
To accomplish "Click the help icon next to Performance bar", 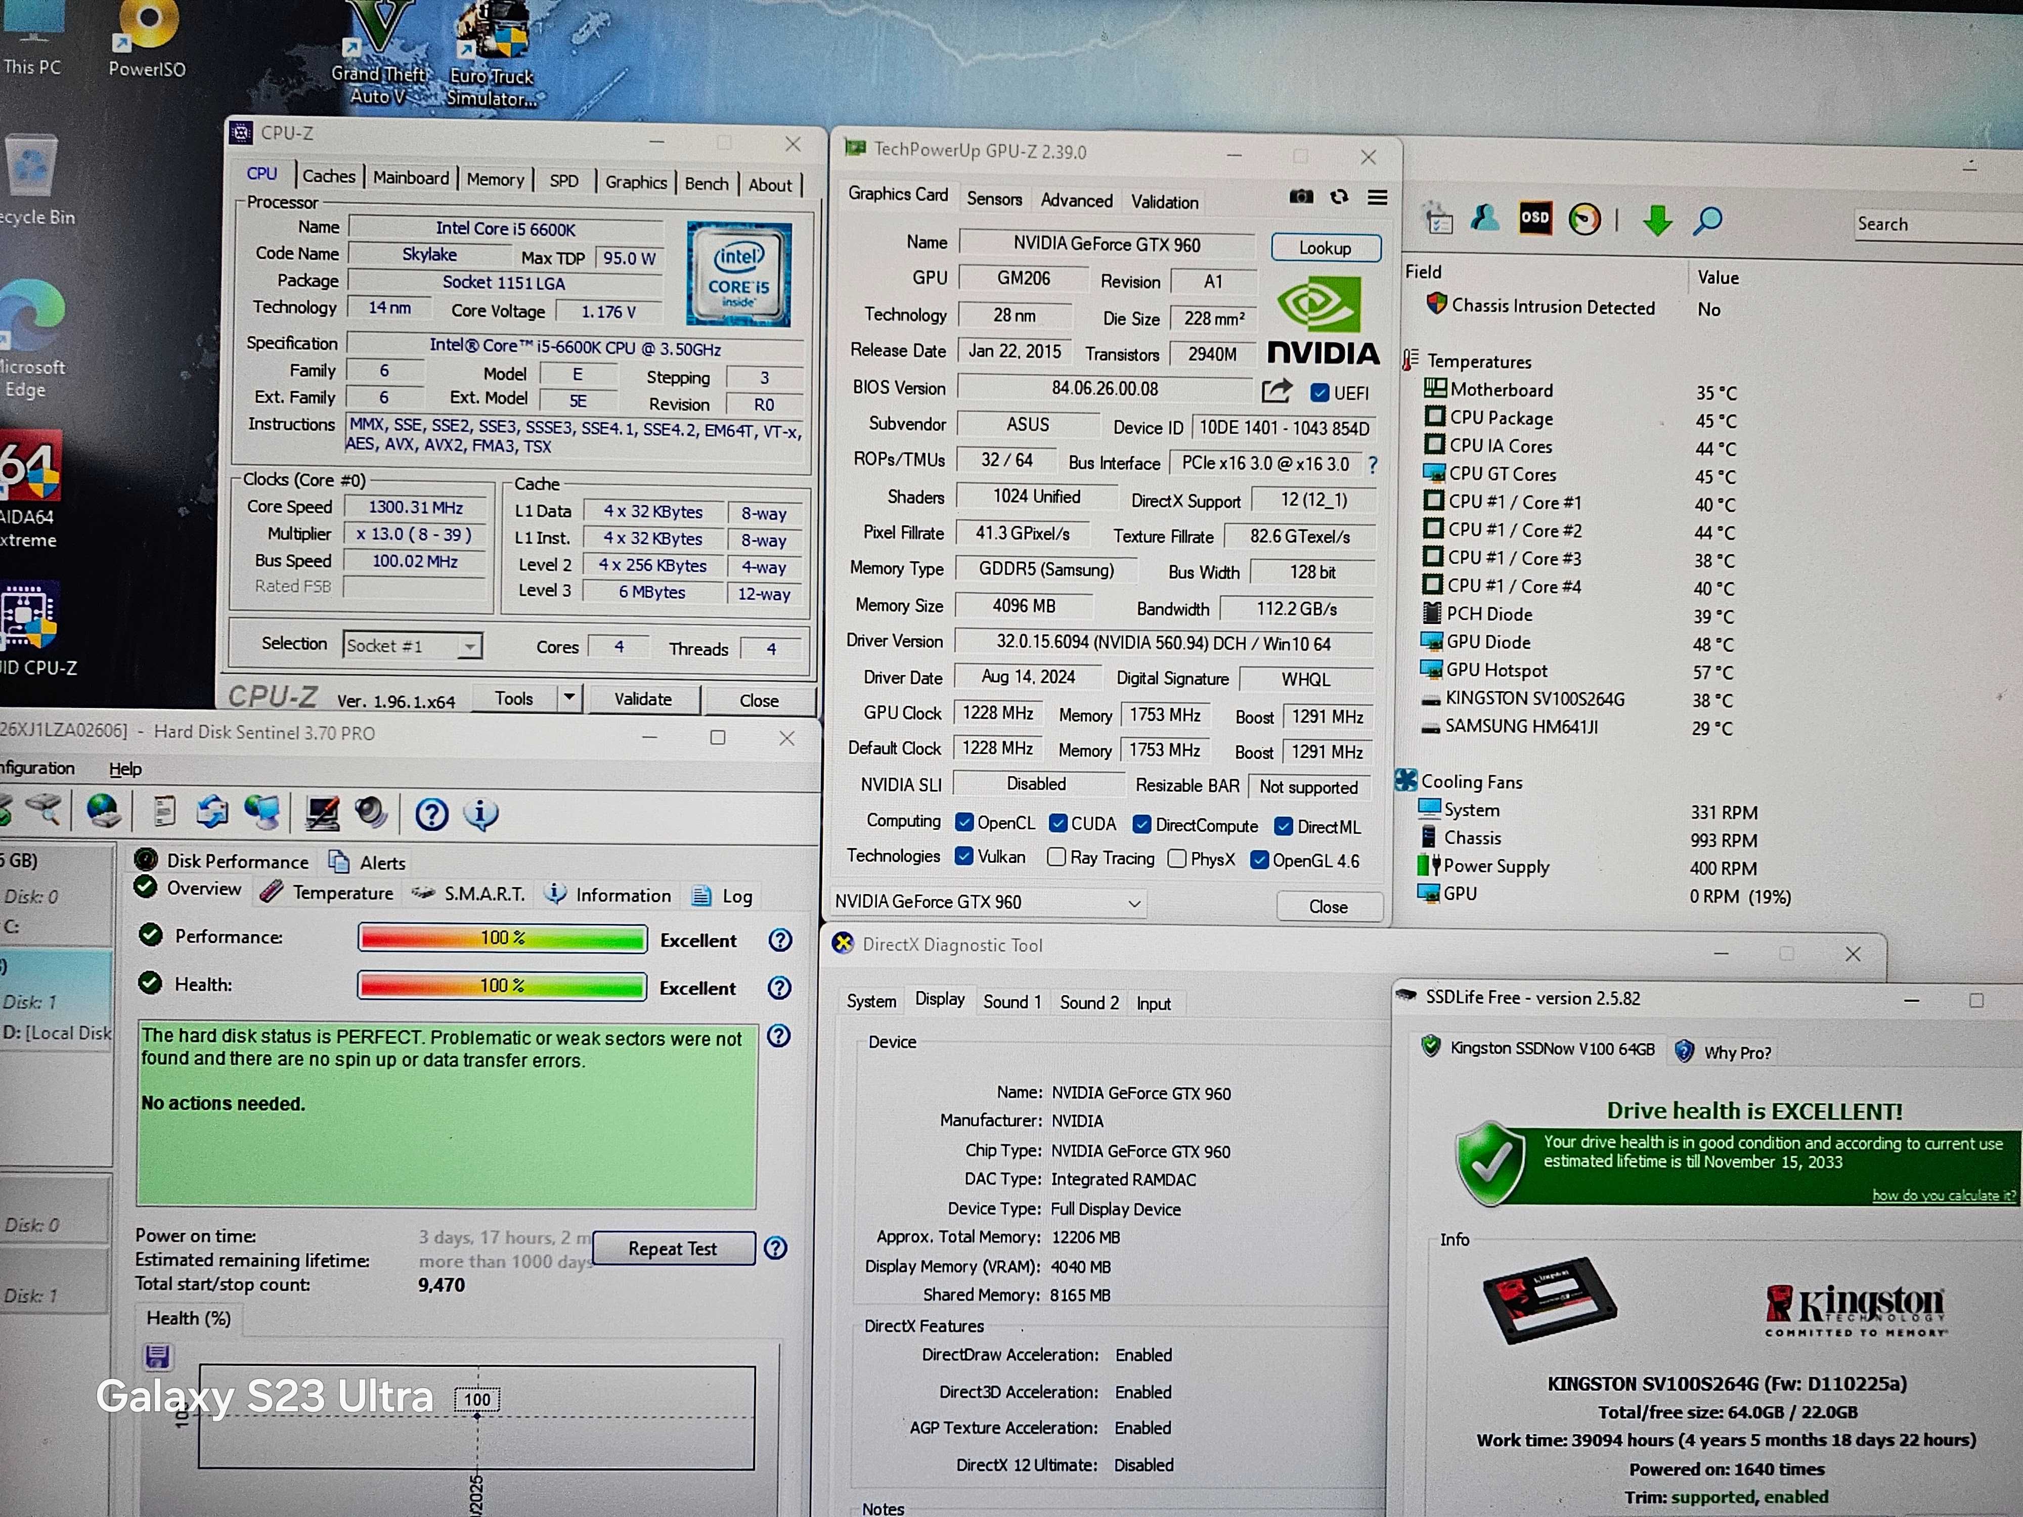I will [780, 940].
